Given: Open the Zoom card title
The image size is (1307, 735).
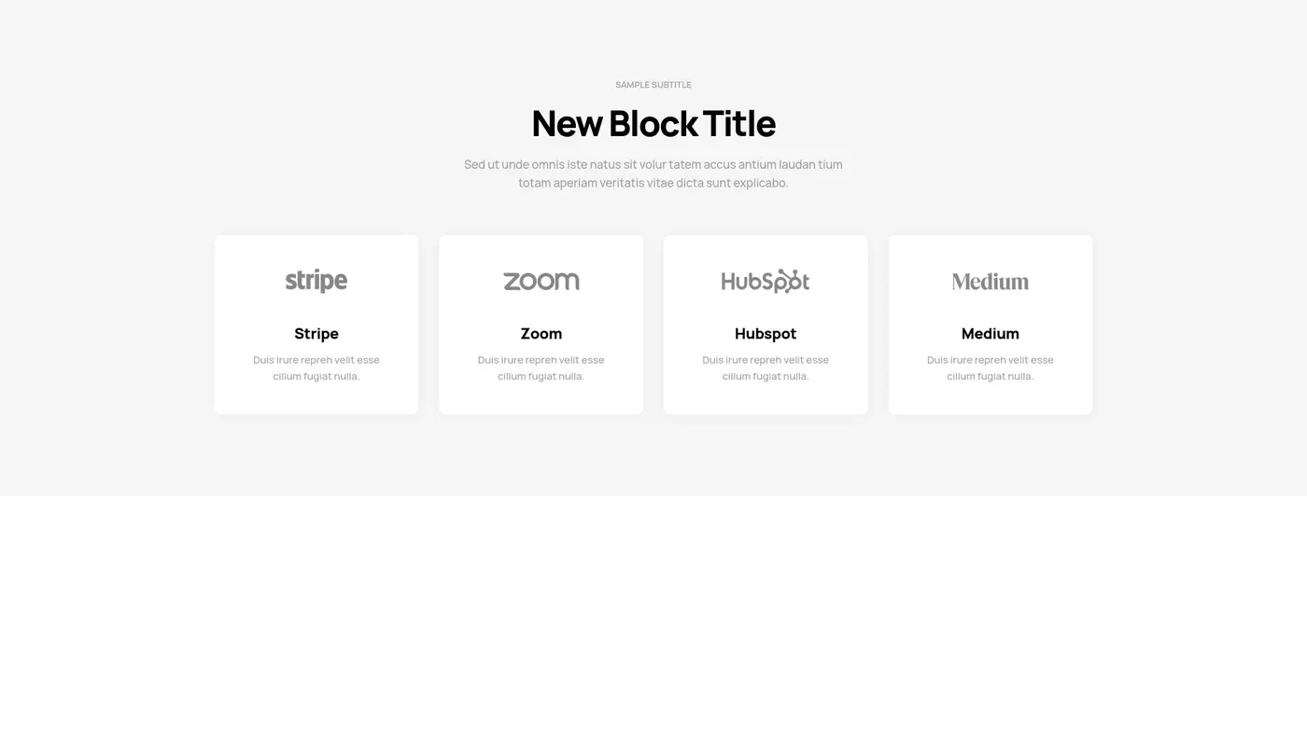Looking at the screenshot, I should (541, 334).
